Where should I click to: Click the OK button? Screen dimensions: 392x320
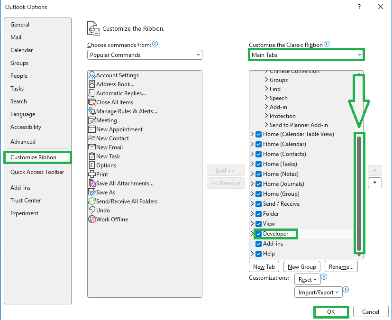(x=331, y=312)
